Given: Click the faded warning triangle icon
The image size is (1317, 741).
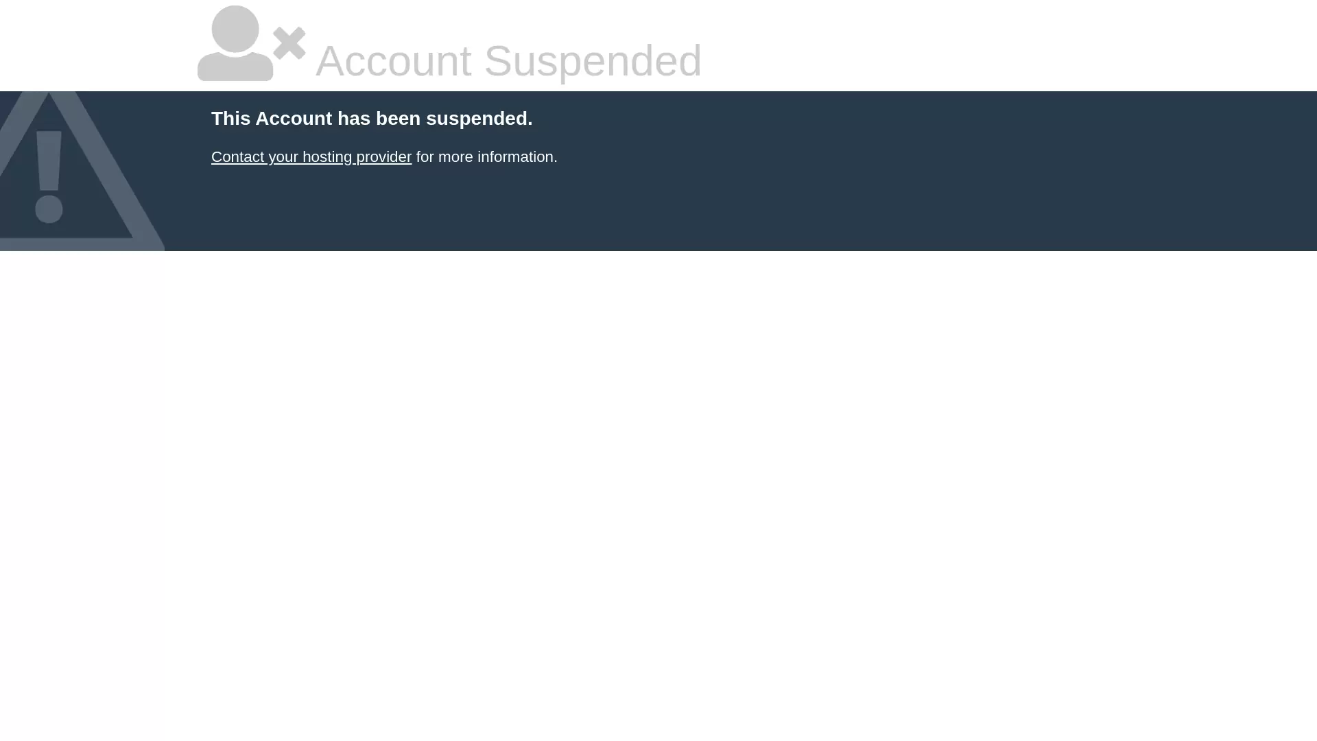Looking at the screenshot, I should (75, 171).
